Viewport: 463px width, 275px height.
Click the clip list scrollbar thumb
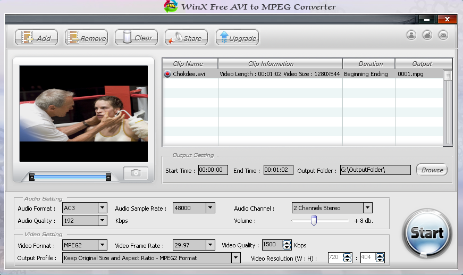448,76
